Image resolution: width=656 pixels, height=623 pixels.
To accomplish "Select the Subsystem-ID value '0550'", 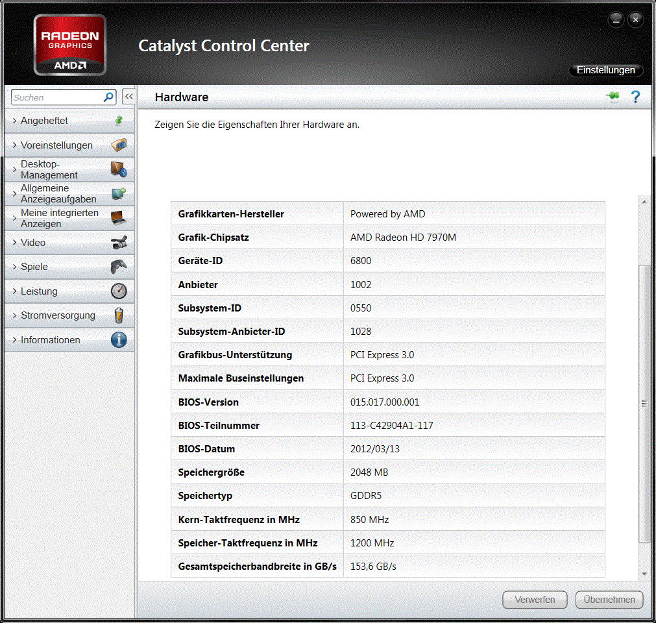I will point(361,308).
